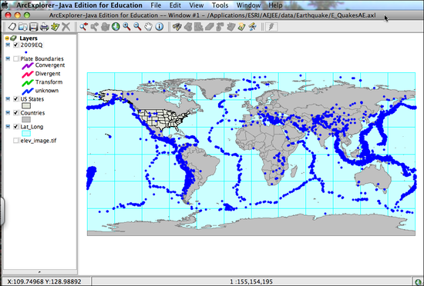Collapse the 2009EQ layer legend
The height and width of the screenshot is (286, 424).
point(8,45)
